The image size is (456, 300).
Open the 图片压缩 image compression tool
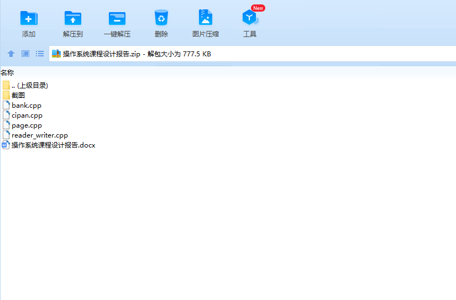(205, 18)
